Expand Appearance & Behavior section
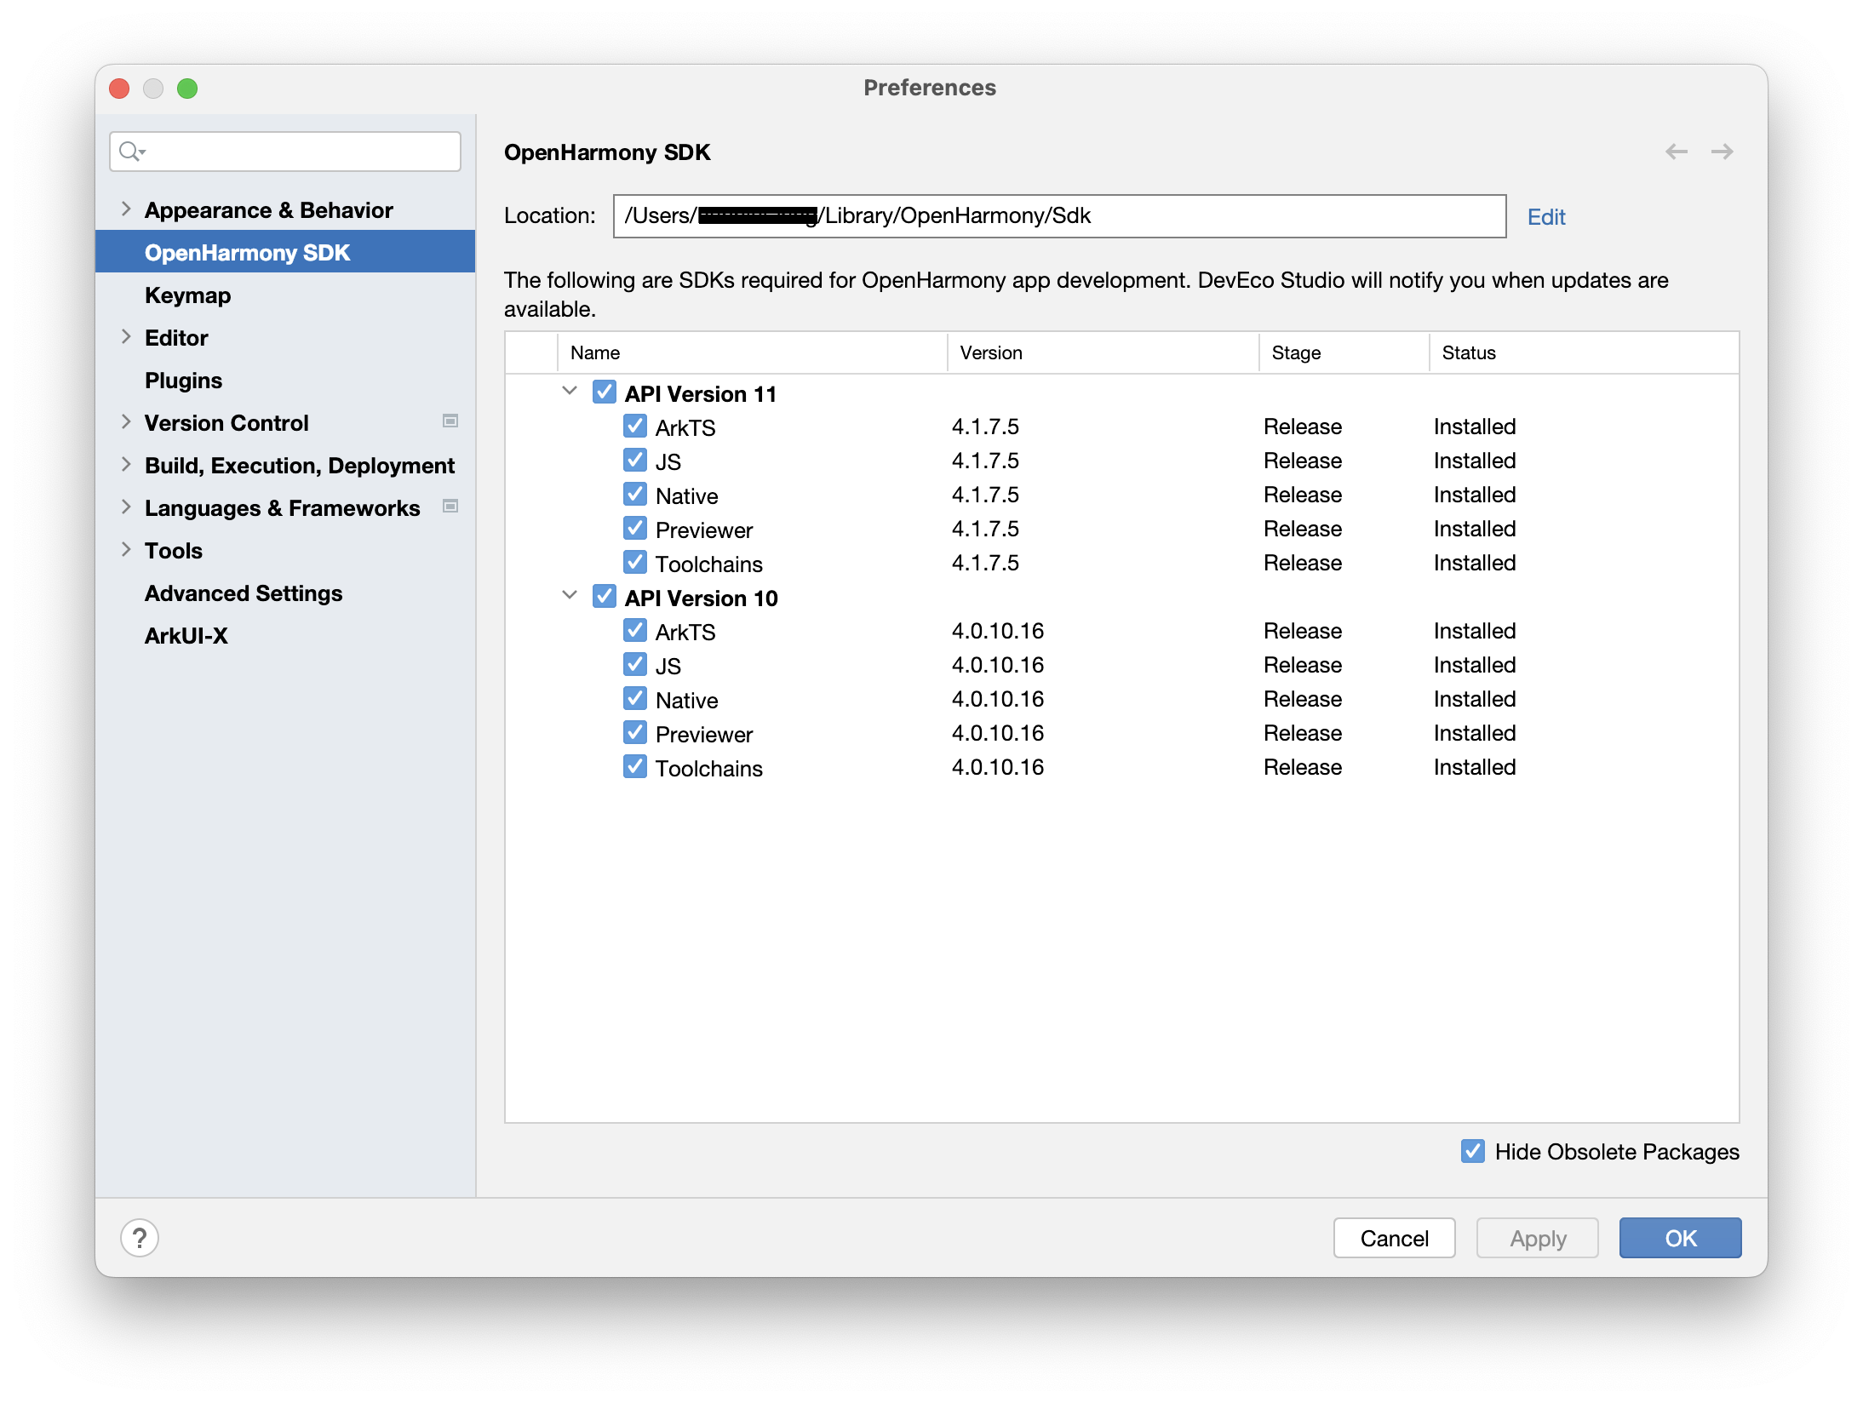Image resolution: width=1863 pixels, height=1403 pixels. coord(126,209)
